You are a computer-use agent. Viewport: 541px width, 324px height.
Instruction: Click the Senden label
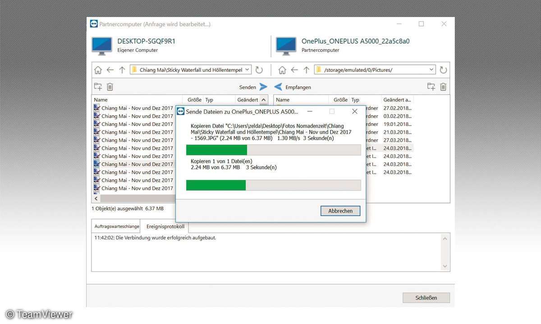[248, 87]
